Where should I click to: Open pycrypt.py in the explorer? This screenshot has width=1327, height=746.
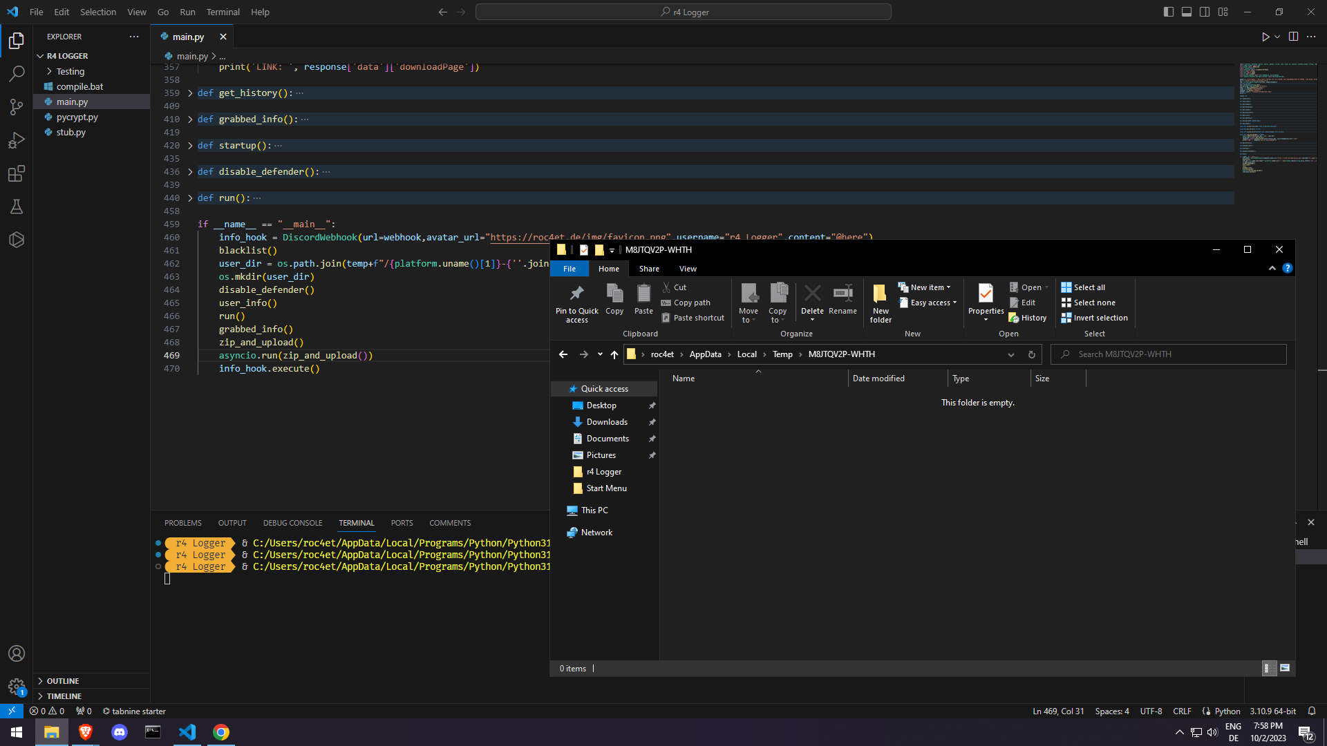(x=77, y=117)
